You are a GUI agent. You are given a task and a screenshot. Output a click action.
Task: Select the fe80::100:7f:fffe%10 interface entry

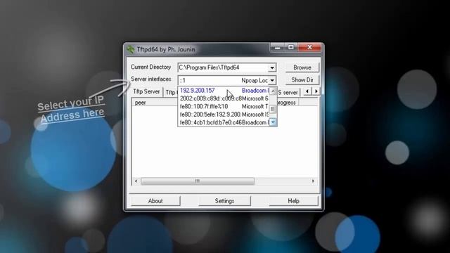[x=224, y=107]
